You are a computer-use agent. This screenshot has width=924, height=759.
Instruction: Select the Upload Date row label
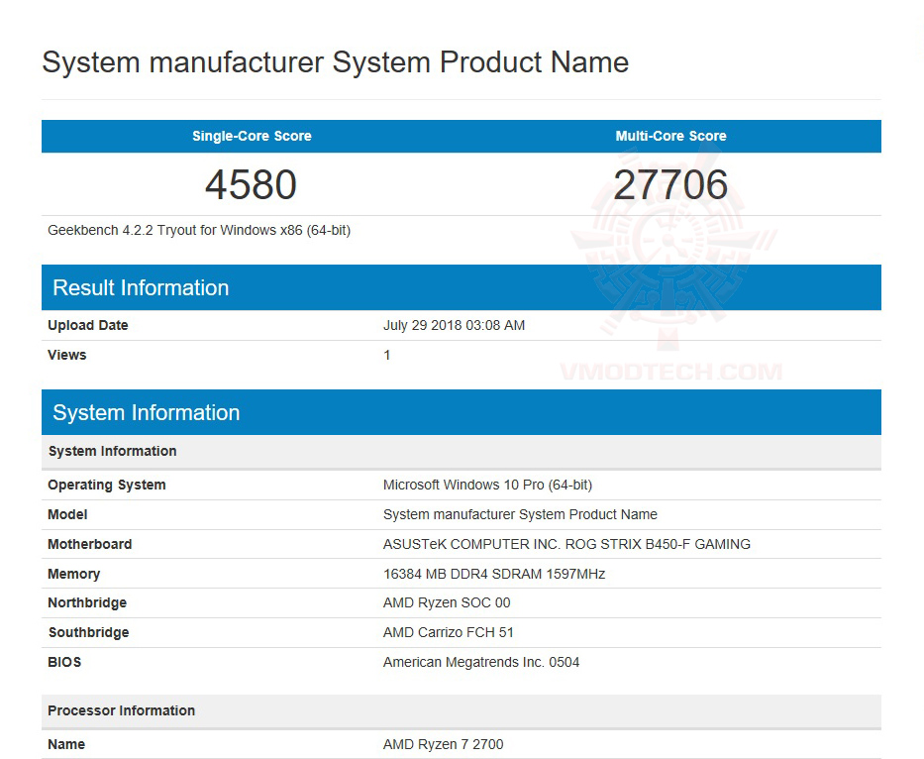click(x=88, y=325)
